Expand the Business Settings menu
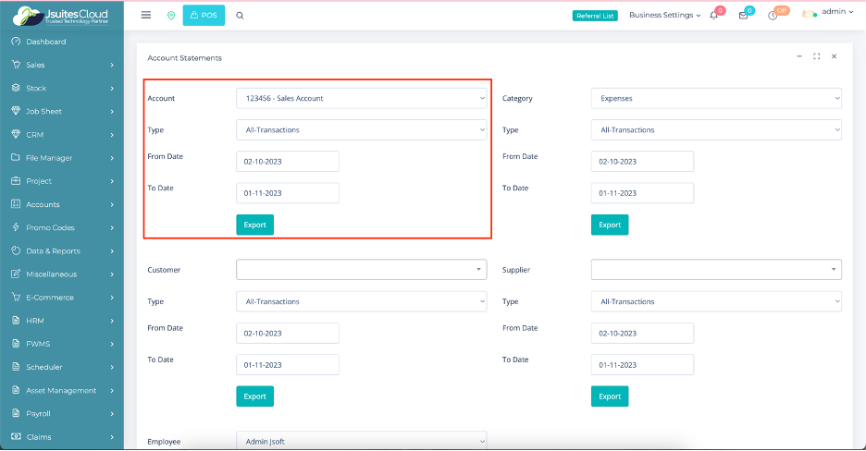The width and height of the screenshot is (866, 451). click(x=664, y=16)
